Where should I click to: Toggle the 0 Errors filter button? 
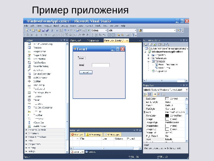(77, 134)
